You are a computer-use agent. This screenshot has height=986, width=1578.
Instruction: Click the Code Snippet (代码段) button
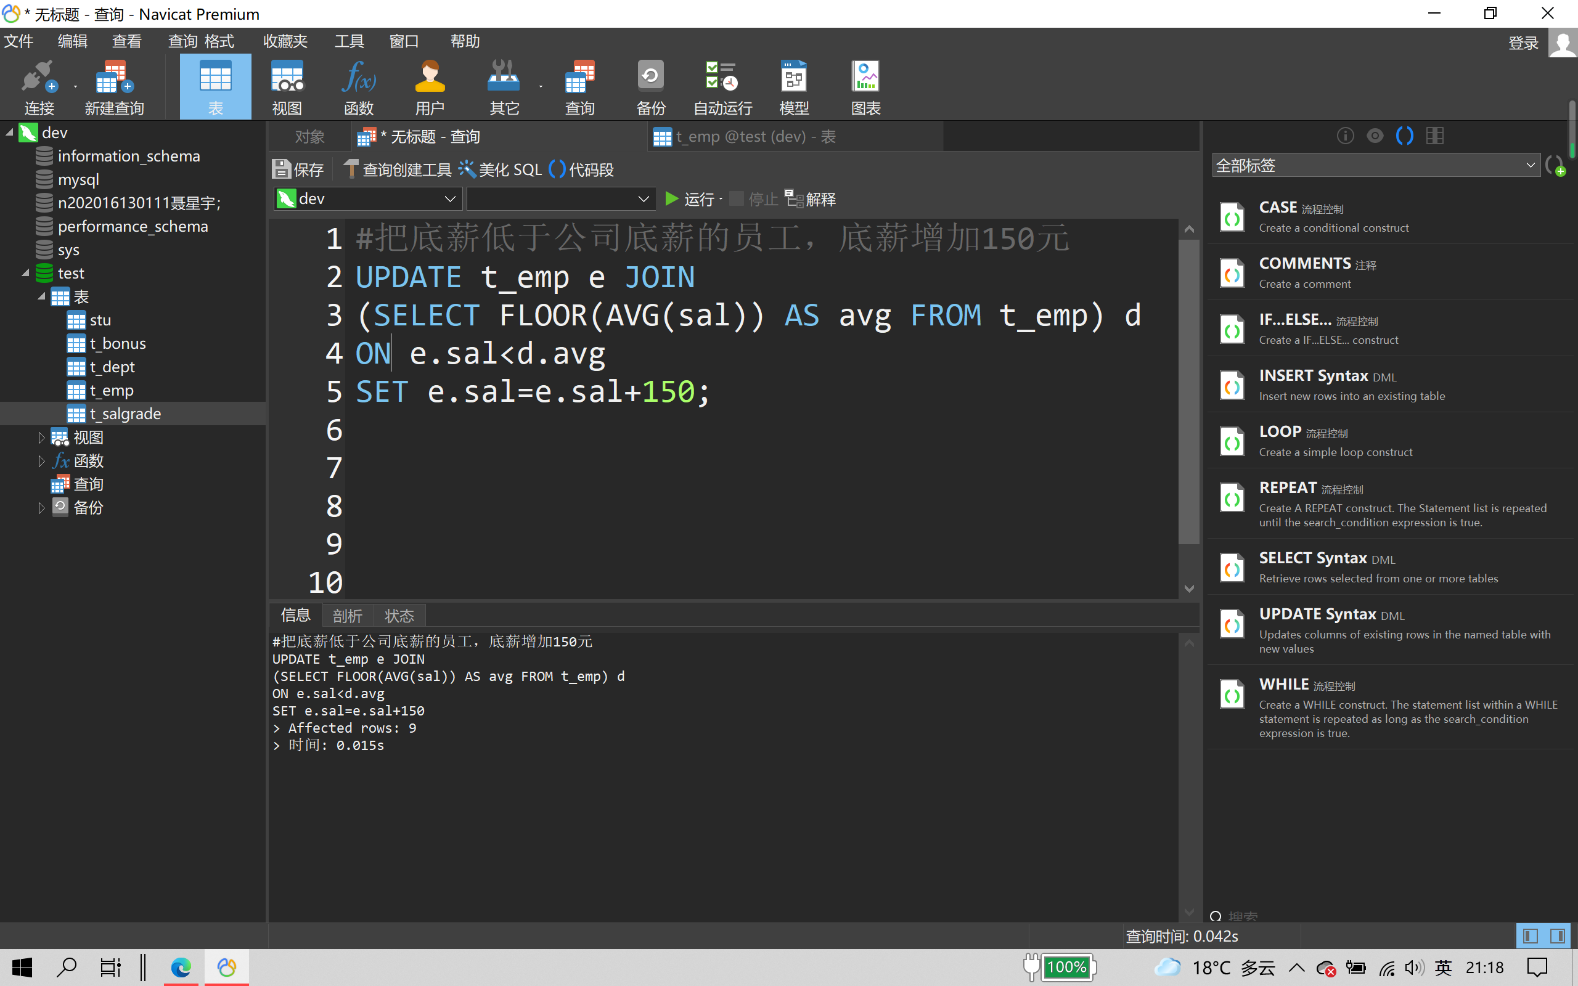tap(582, 169)
